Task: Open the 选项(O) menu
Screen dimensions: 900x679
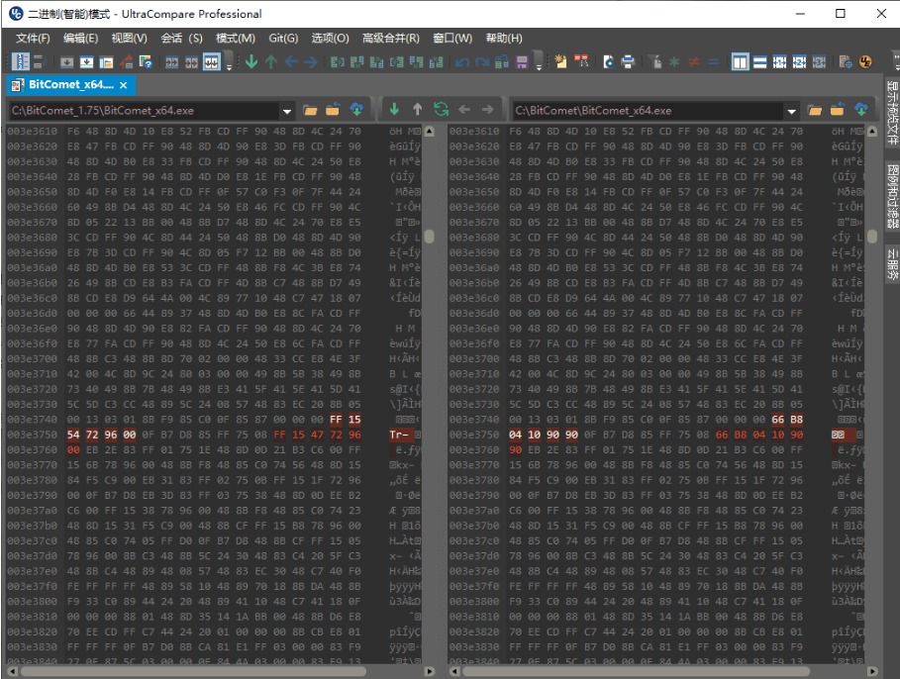Action: click(330, 38)
